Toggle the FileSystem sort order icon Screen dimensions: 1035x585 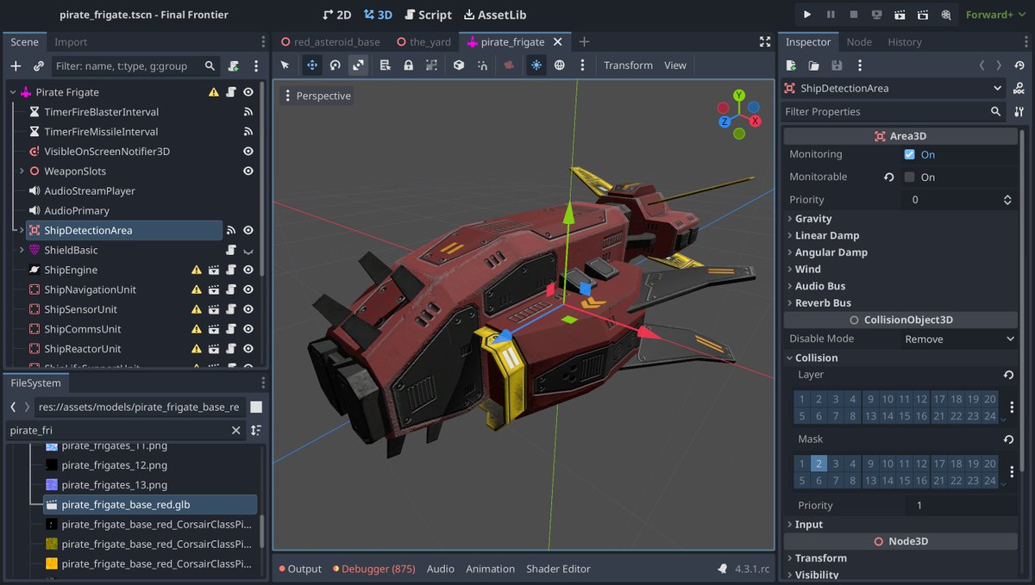[255, 430]
